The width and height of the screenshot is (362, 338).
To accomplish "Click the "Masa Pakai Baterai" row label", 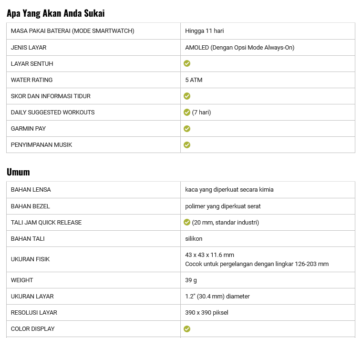I will (x=72, y=31).
